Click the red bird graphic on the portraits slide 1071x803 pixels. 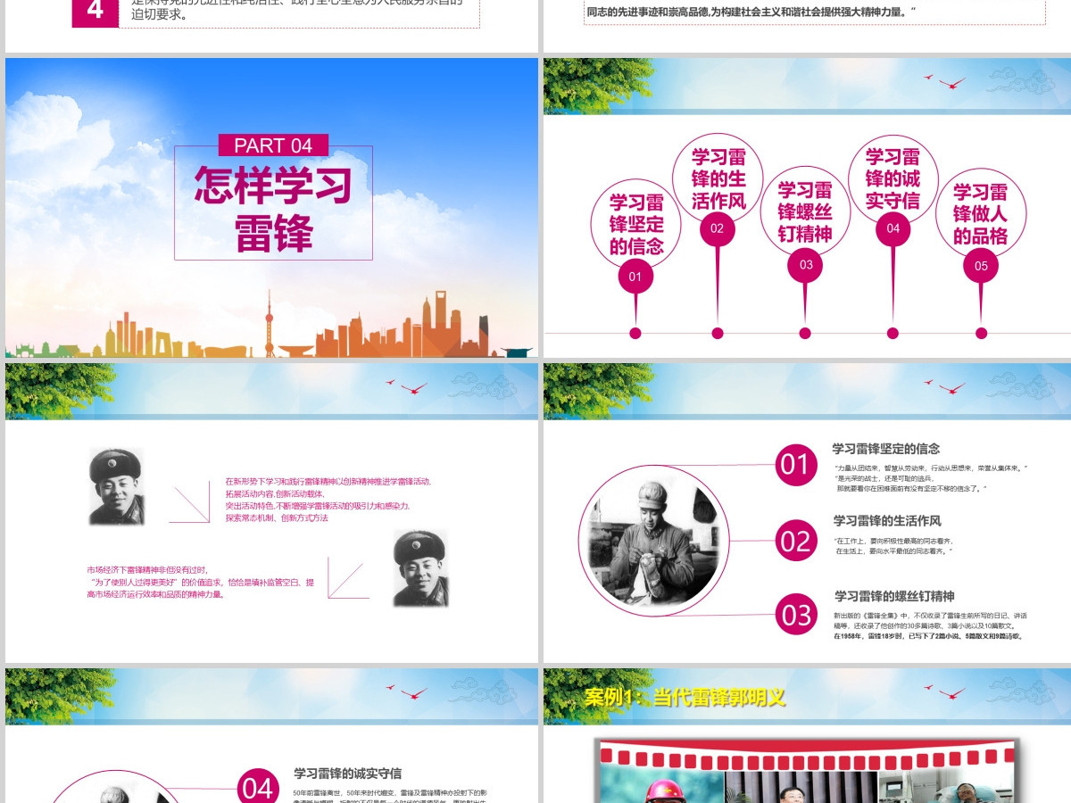[407, 387]
